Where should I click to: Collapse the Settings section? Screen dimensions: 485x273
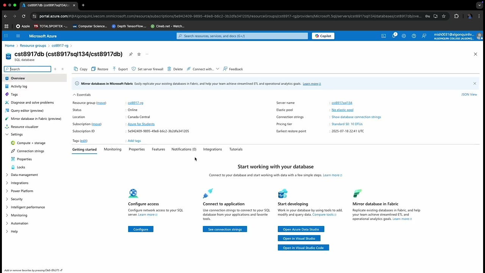[7, 134]
